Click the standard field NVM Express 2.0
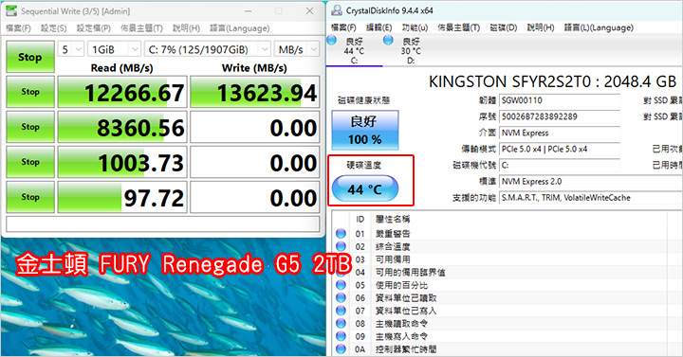683x357 pixels. [x=591, y=181]
